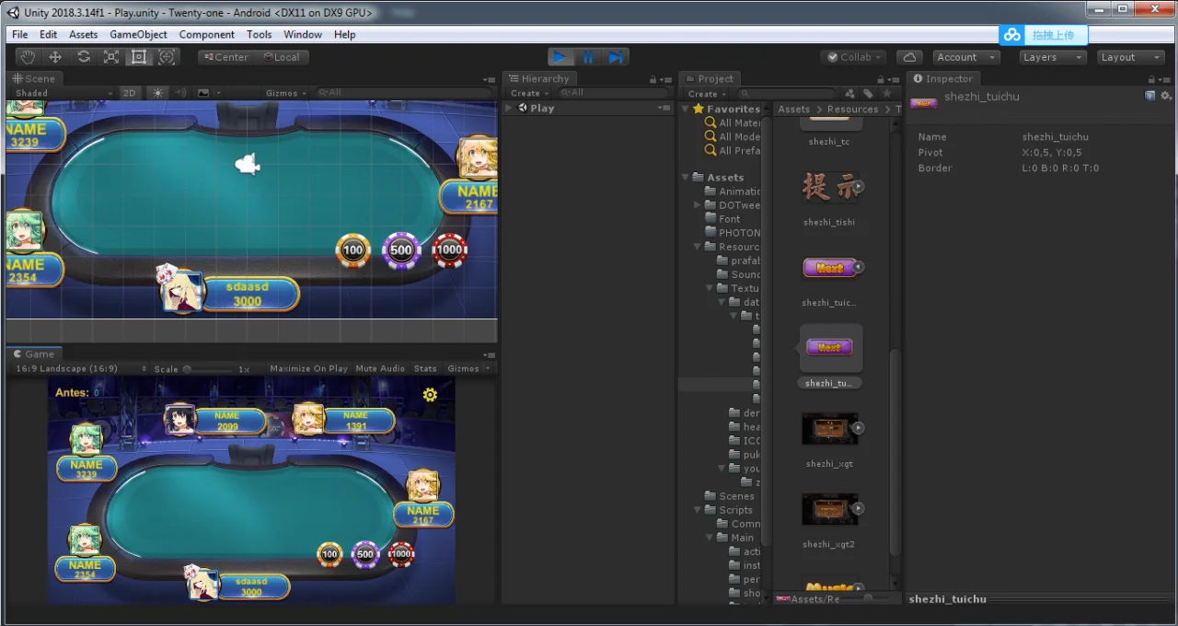Open the Layers dropdown

click(1053, 57)
